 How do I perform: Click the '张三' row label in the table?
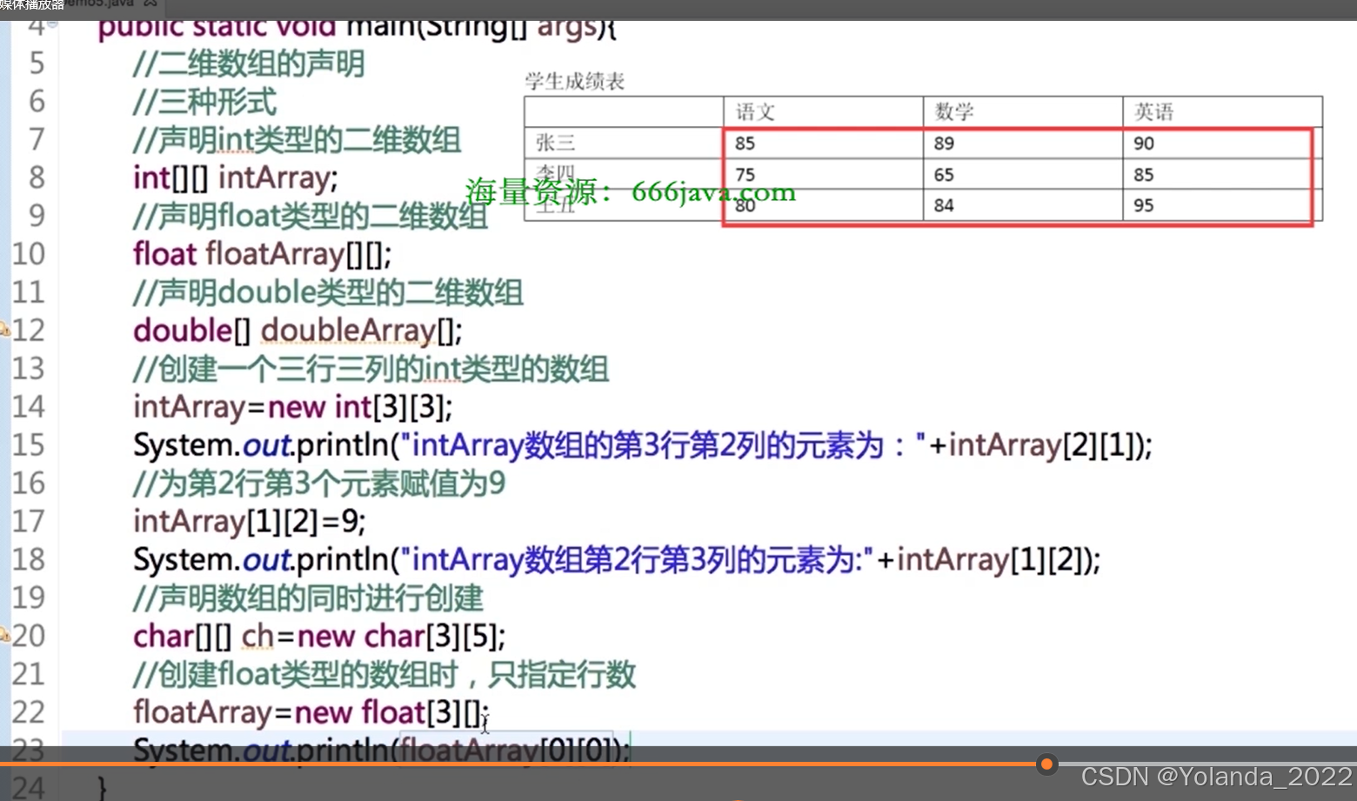[x=555, y=143]
